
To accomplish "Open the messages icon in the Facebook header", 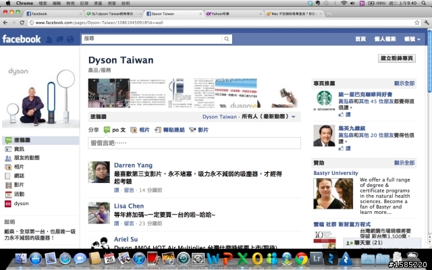I will click(x=60, y=39).
